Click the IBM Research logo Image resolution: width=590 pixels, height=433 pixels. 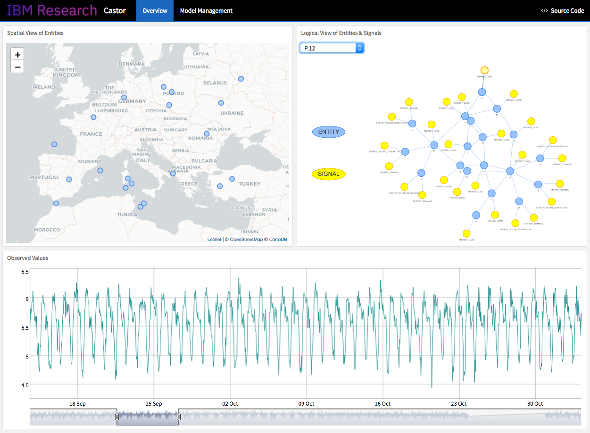pos(51,10)
